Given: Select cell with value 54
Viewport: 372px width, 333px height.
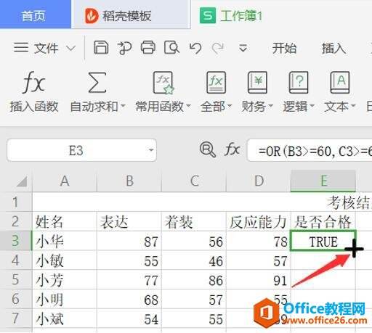Looking at the screenshot, I should point(129,318).
